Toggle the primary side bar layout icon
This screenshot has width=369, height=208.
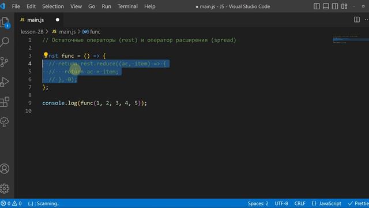point(317,6)
